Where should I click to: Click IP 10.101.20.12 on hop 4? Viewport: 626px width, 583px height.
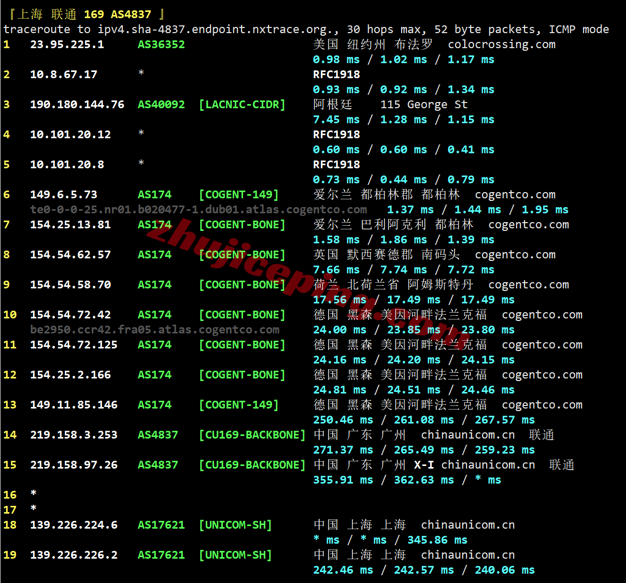coord(70,135)
